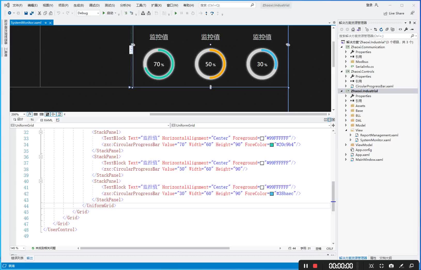Pin the SystemMonitor.xaml tab
The width and height of the screenshot is (421, 270).
pyautogui.click(x=46, y=23)
